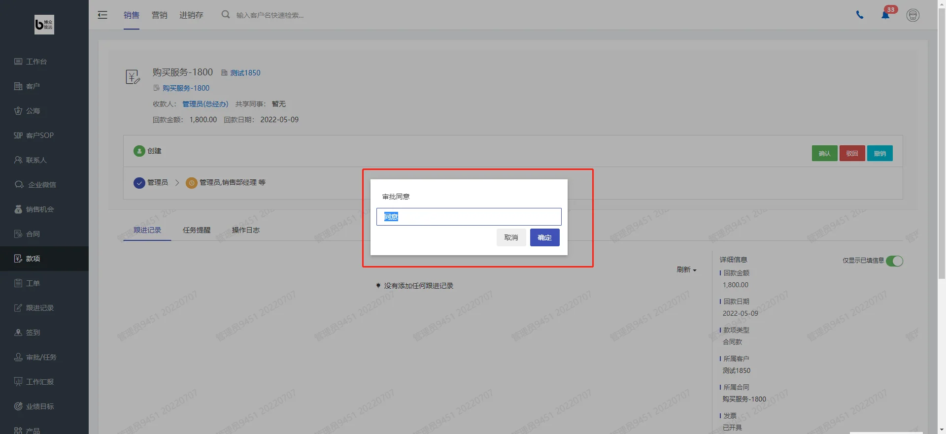Go to 业绩目标 in the sidebar

click(x=44, y=406)
